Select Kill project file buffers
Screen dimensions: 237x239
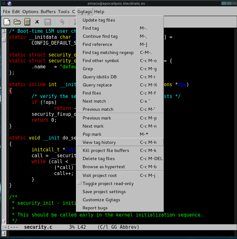(120, 151)
